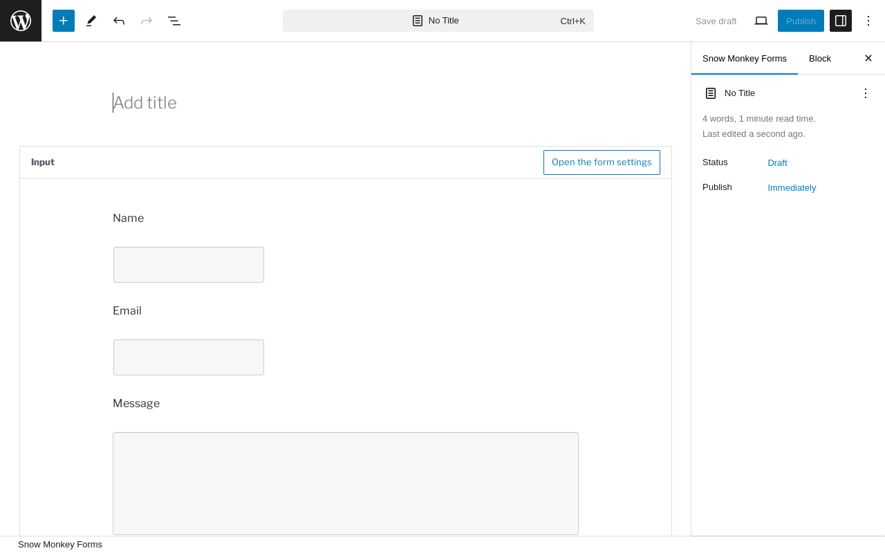Switch to the Snow Monkey Forms tab

pyautogui.click(x=745, y=58)
